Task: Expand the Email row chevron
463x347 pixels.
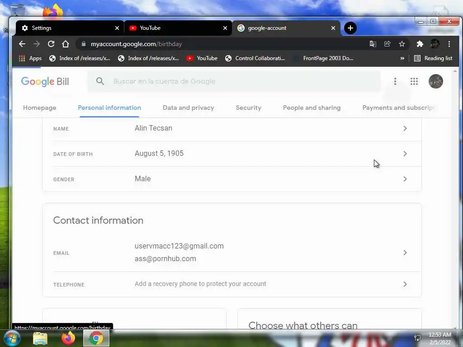Action: click(405, 253)
